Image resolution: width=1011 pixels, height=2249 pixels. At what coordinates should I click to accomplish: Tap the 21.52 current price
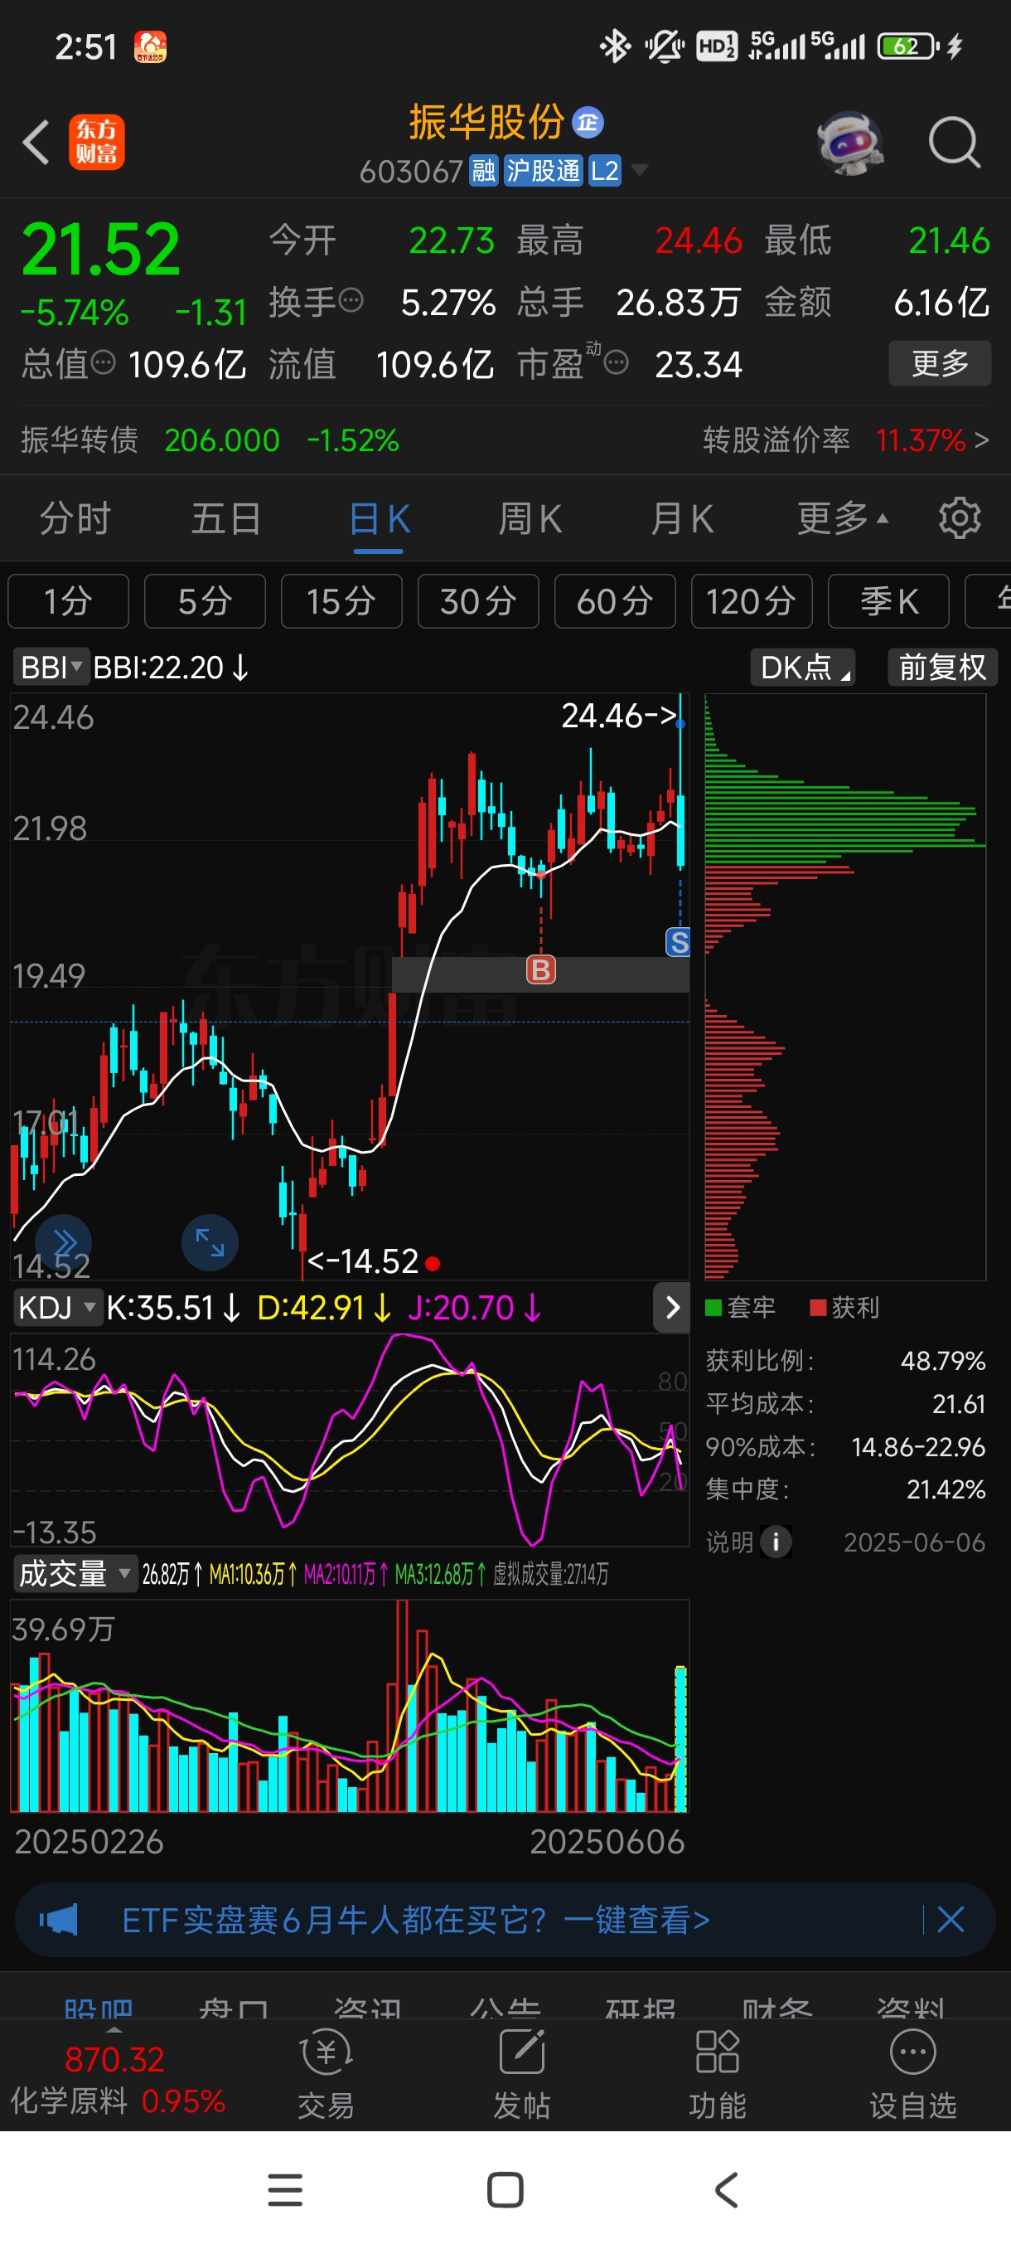coord(100,249)
